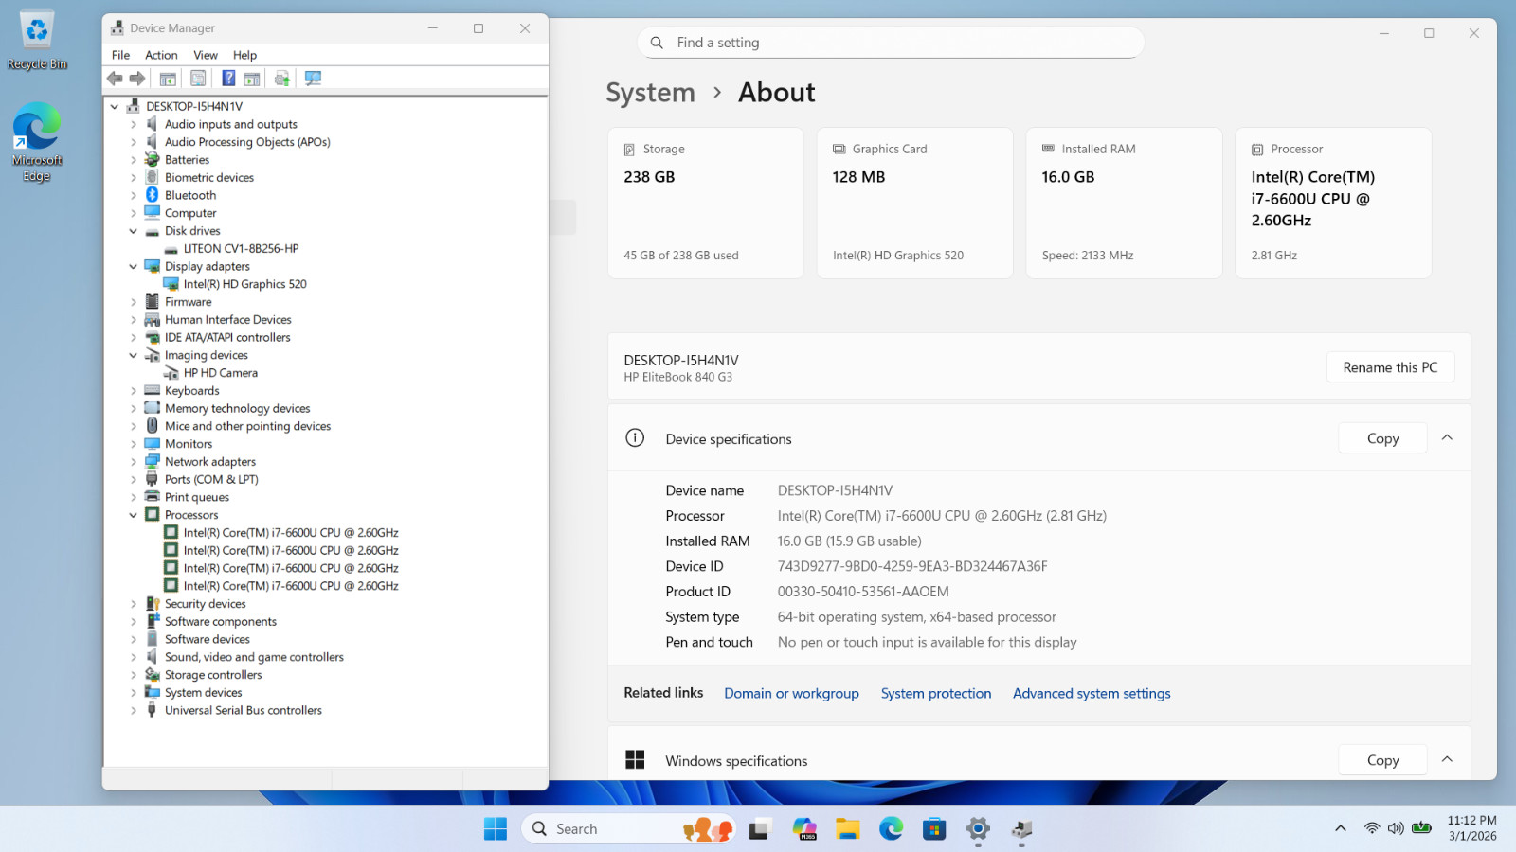Screen dimensions: 1516x852
Task: Open the Action menu in Device Manager
Action: click(161, 55)
